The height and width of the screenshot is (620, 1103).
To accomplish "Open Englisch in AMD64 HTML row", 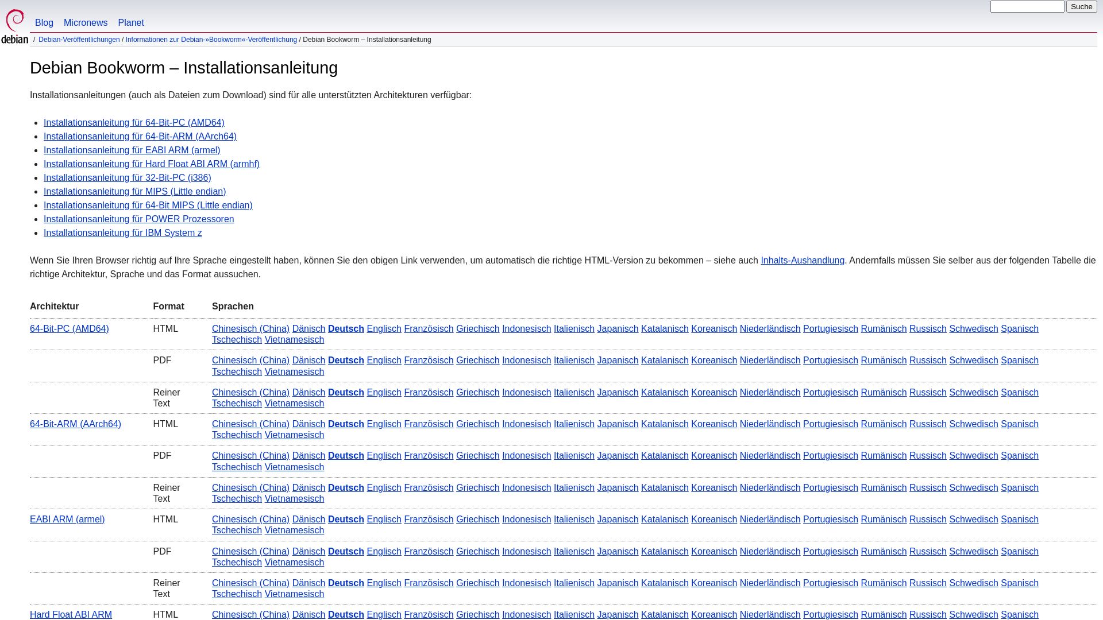I will [384, 329].
